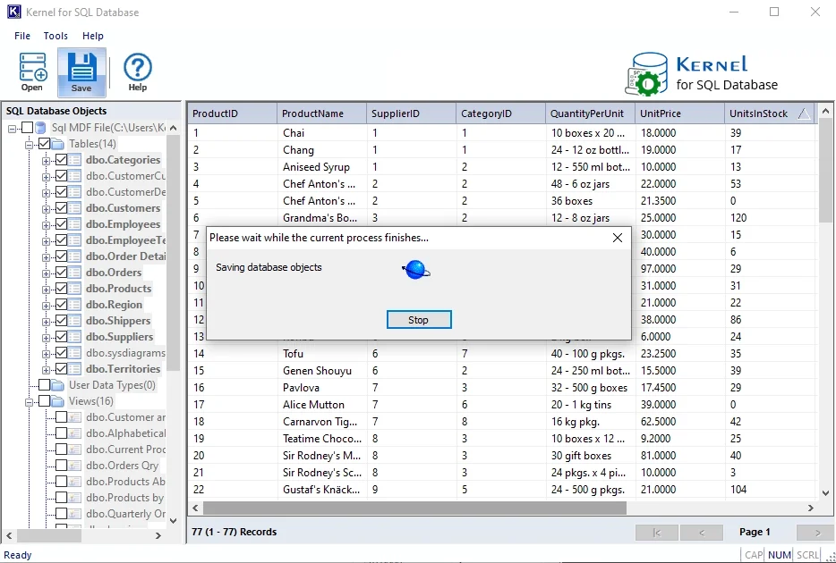Viewport: 836px width, 563px height.
Task: Open the Help menu
Action: 93,36
